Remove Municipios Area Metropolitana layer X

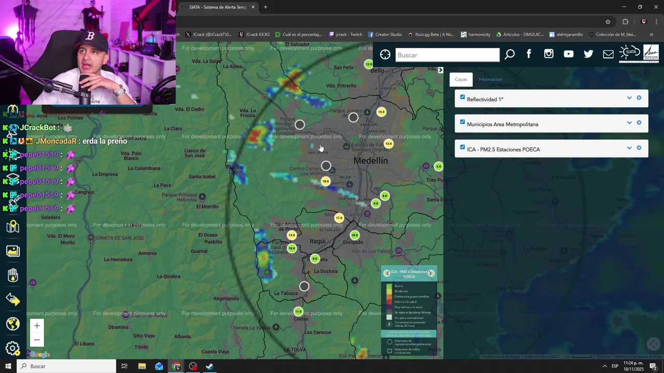[639, 123]
